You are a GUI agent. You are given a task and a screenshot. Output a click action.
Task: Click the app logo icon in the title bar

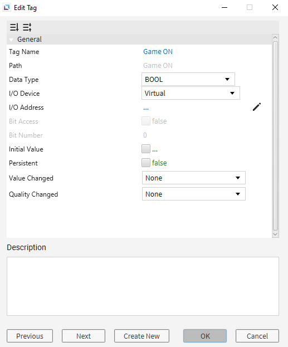[x=7, y=8]
